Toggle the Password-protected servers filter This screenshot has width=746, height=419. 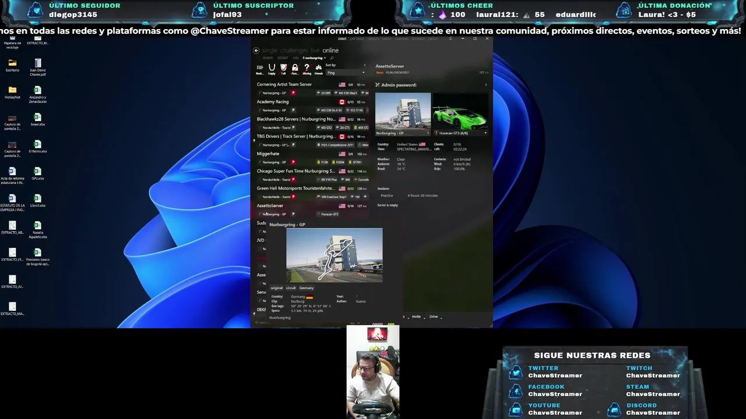(x=295, y=69)
